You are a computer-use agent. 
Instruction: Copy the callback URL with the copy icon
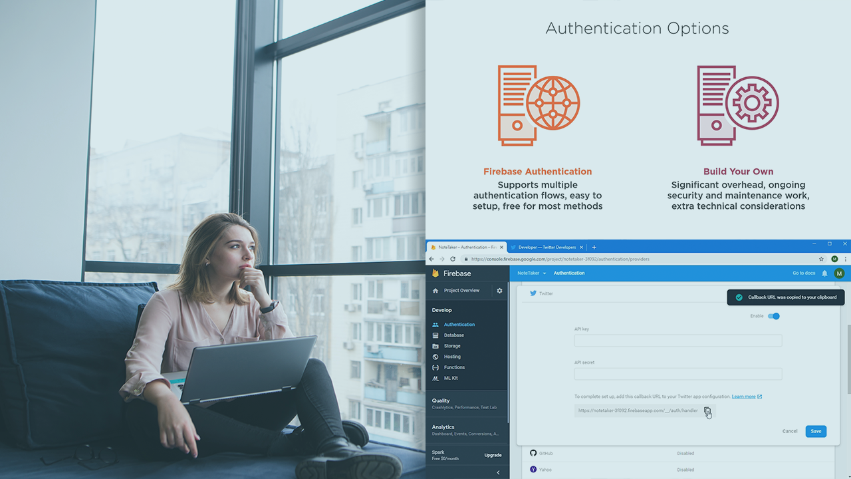(x=707, y=411)
